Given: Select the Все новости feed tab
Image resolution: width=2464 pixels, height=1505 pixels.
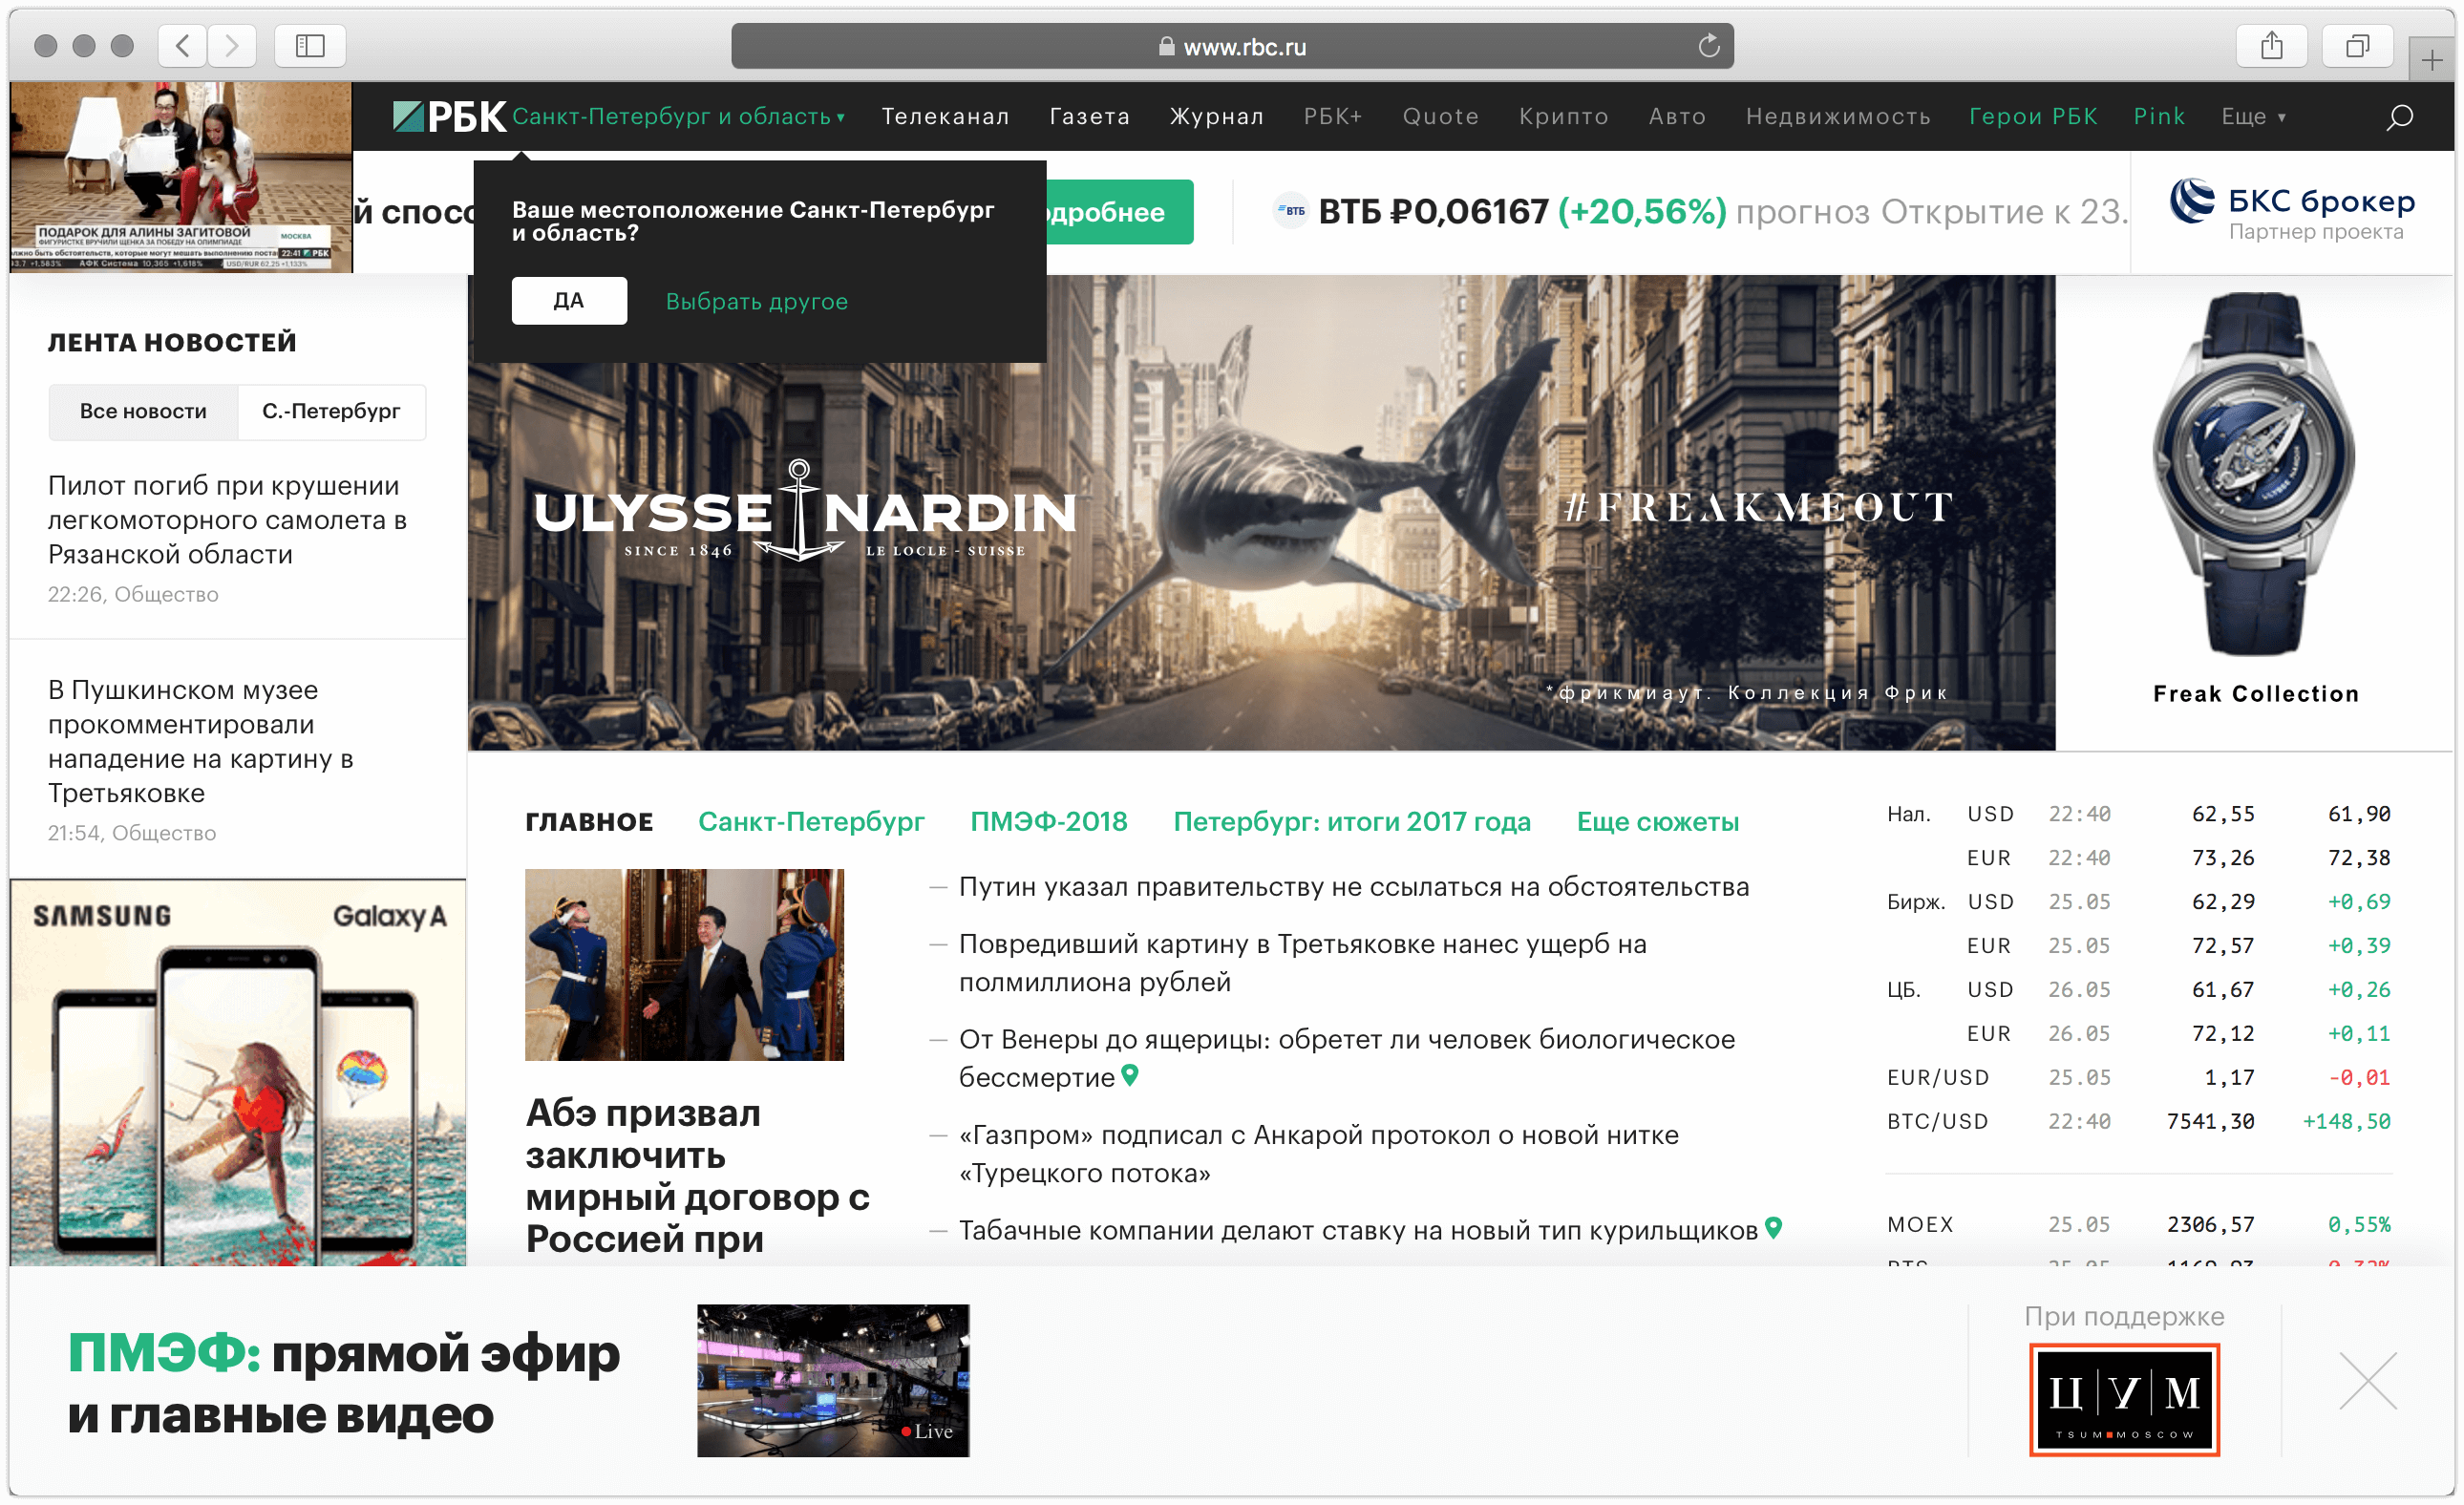Looking at the screenshot, I should [143, 411].
